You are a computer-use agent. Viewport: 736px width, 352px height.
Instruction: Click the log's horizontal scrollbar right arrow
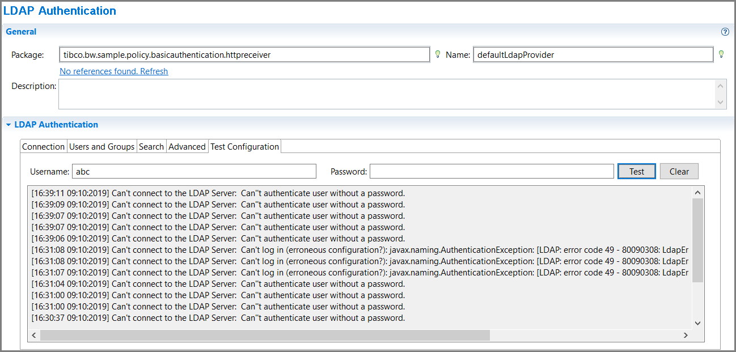pos(686,336)
